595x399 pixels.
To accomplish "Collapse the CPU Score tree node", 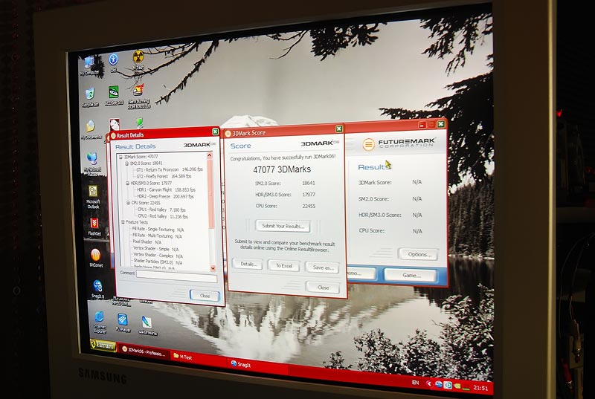I will coord(128,203).
